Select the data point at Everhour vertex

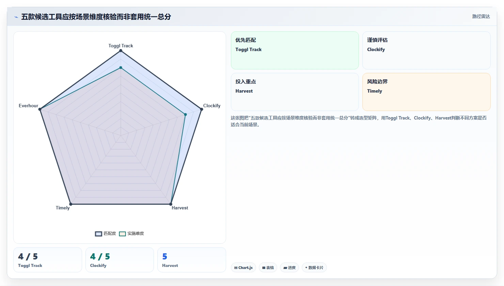click(x=40, y=109)
